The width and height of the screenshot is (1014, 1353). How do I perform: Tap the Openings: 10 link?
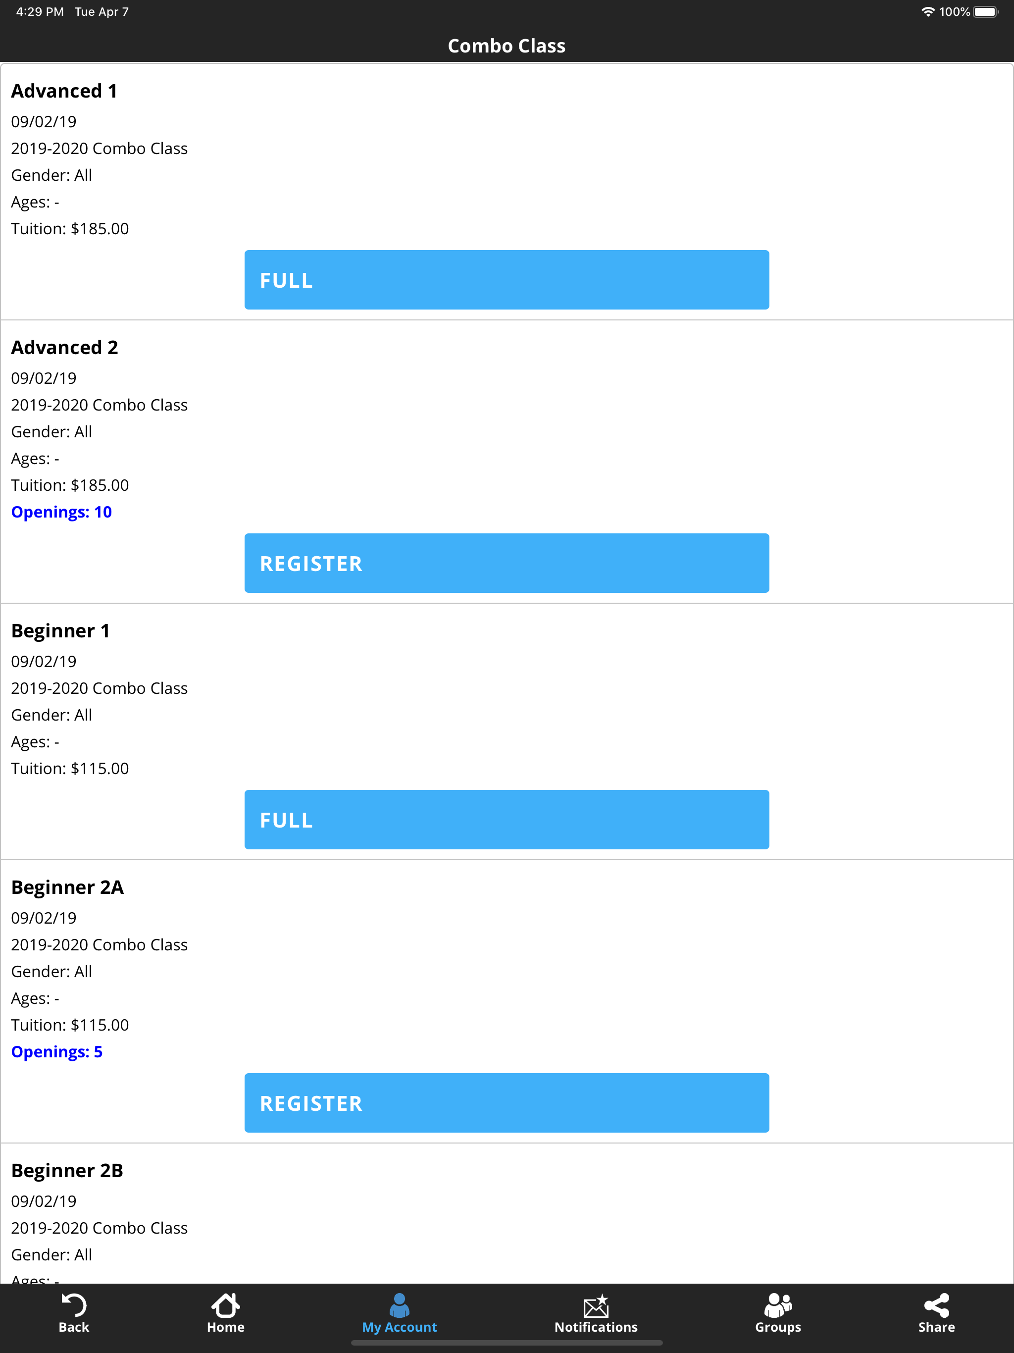pos(61,512)
